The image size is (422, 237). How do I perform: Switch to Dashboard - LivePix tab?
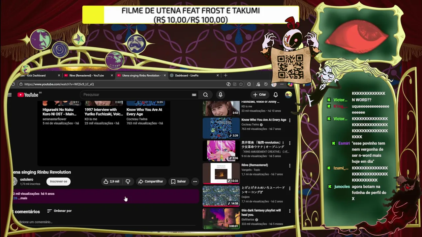pyautogui.click(x=194, y=75)
